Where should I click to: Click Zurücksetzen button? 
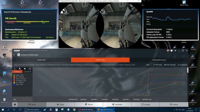(x=182, y=65)
